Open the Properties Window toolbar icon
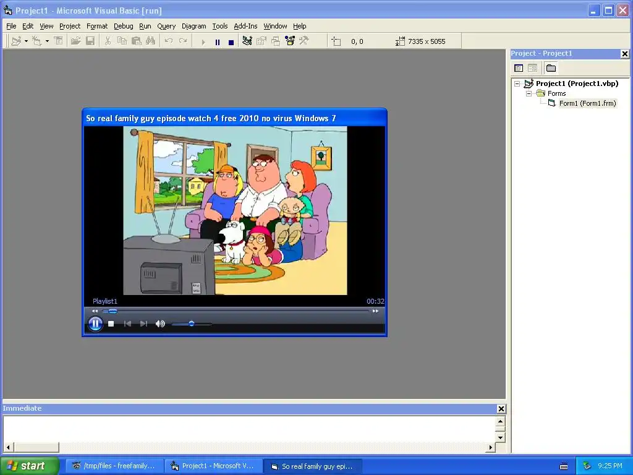Screen dimensions: 633x475 (x=261, y=41)
